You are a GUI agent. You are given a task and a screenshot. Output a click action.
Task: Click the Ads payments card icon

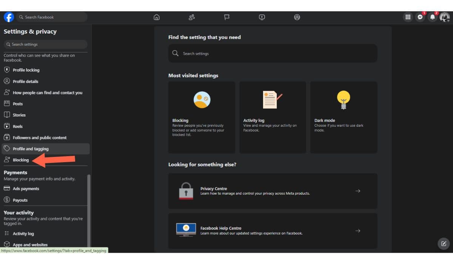click(6, 189)
